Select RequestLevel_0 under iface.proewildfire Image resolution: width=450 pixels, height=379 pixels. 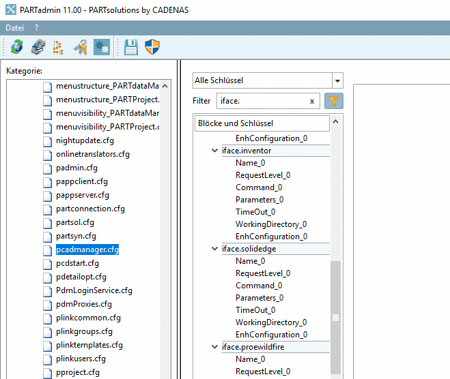tap(263, 372)
